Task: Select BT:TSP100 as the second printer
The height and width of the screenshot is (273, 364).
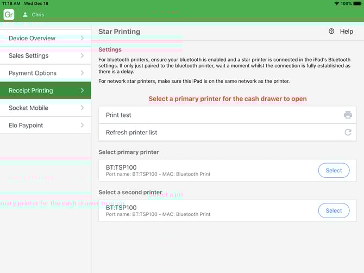Action: 334,210
